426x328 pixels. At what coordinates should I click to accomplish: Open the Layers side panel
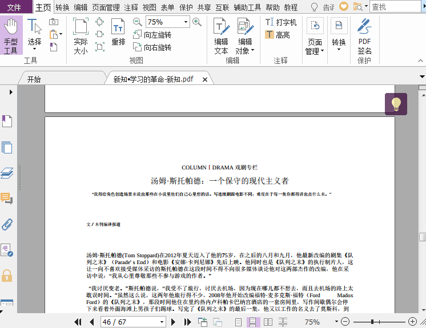tap(7, 173)
